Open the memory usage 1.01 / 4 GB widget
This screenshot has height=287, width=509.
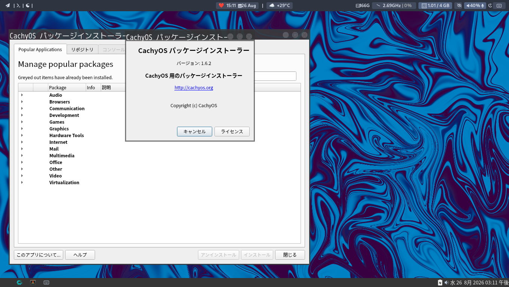pyautogui.click(x=435, y=6)
